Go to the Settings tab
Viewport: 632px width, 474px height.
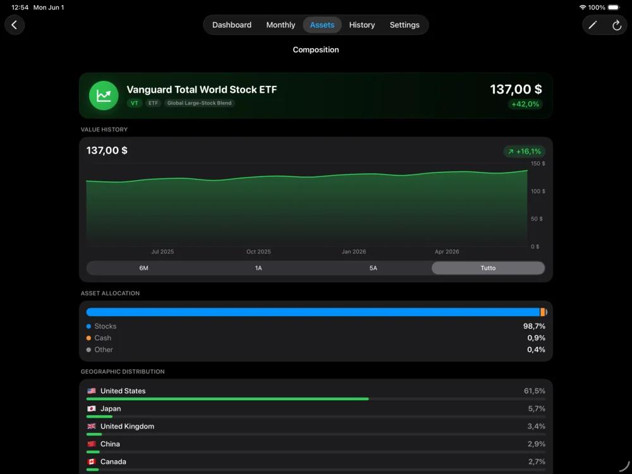point(404,25)
